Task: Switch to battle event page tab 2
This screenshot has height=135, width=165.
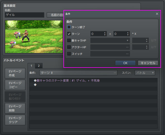Action: point(39,66)
